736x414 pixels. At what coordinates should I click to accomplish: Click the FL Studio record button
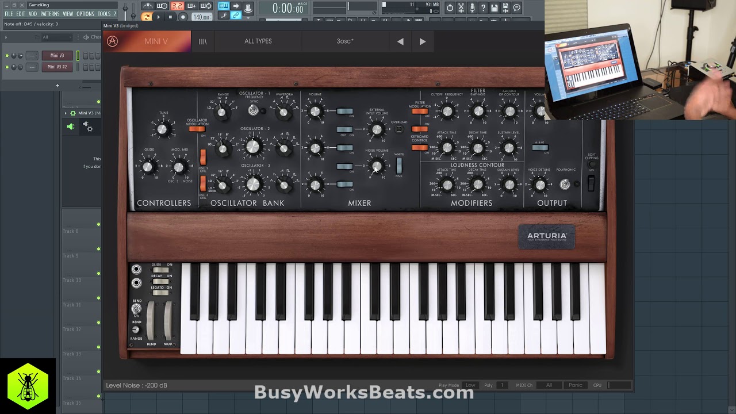pyautogui.click(x=183, y=17)
